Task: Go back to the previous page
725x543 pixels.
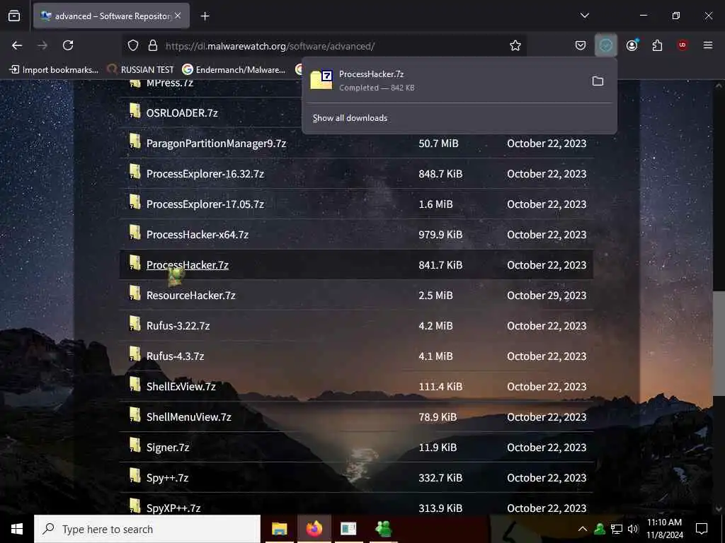Action: click(17, 45)
